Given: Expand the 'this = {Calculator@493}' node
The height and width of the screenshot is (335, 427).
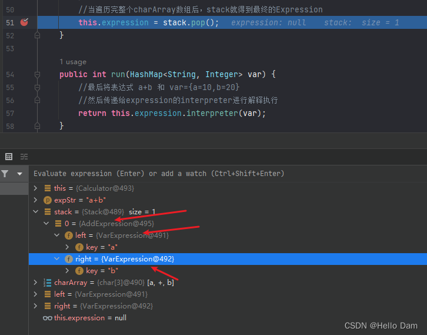Looking at the screenshot, I should tap(35, 188).
